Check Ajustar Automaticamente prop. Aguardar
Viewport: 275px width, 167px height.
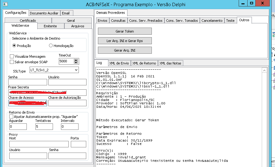point(11,116)
